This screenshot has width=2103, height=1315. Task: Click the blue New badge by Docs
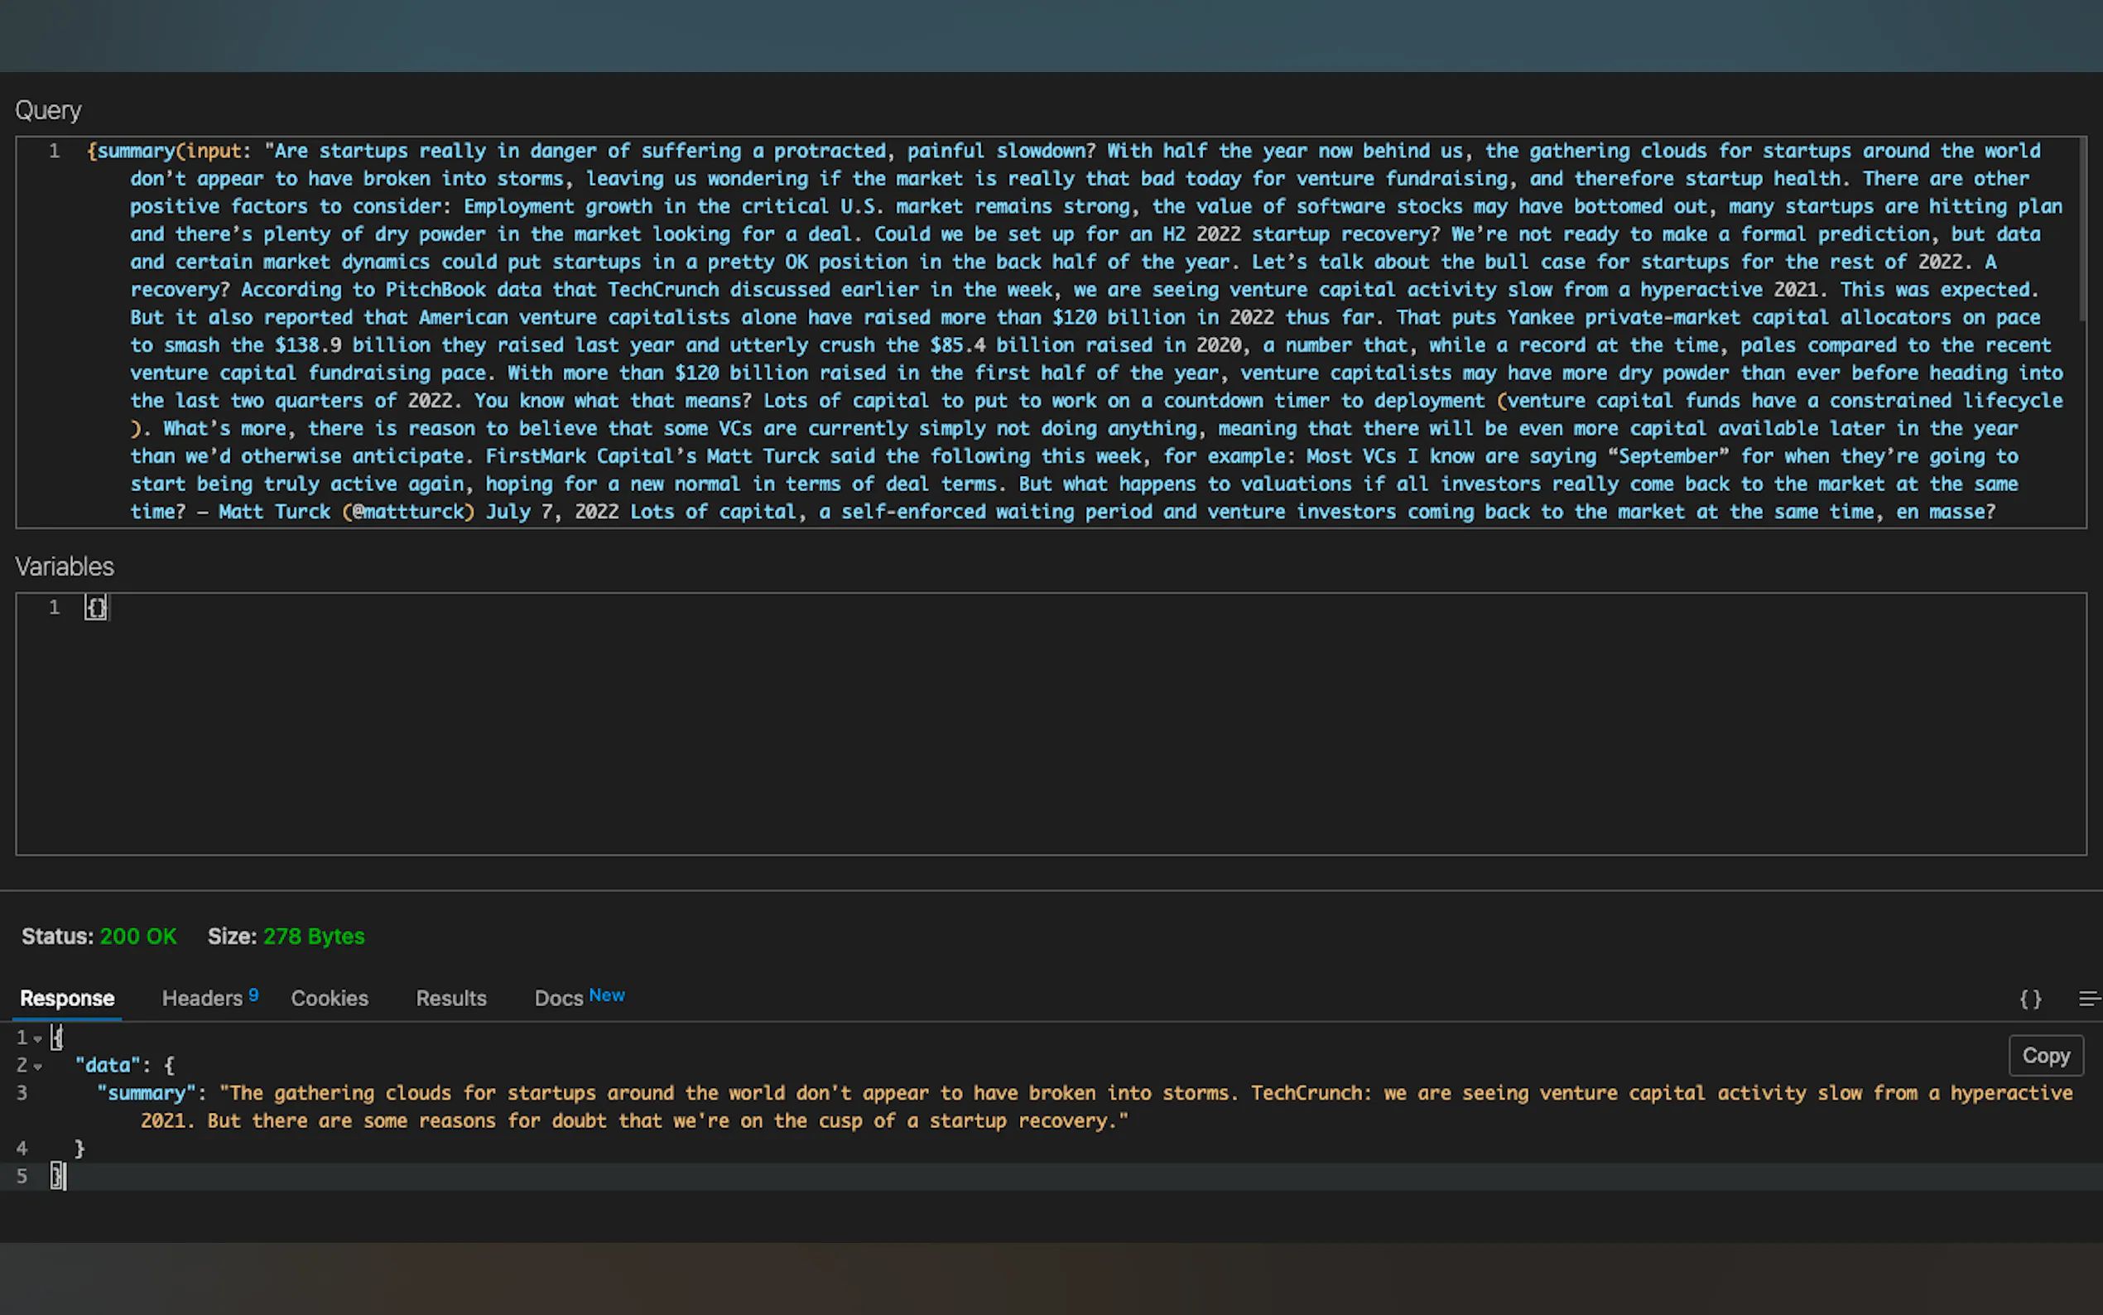coord(607,995)
